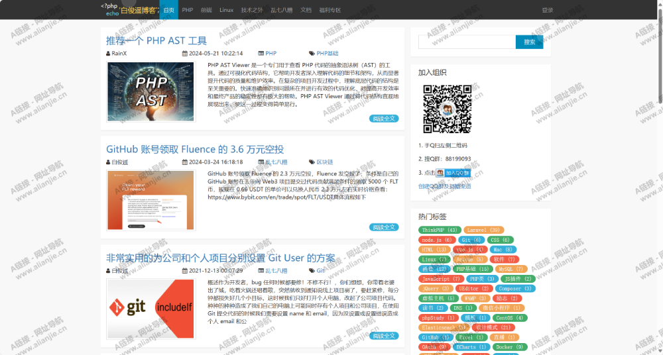This screenshot has height=355, width=663.
Task: Open the 区块链 tag link
Action: (325, 162)
